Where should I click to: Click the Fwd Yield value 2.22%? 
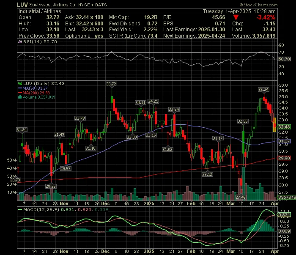151,30
